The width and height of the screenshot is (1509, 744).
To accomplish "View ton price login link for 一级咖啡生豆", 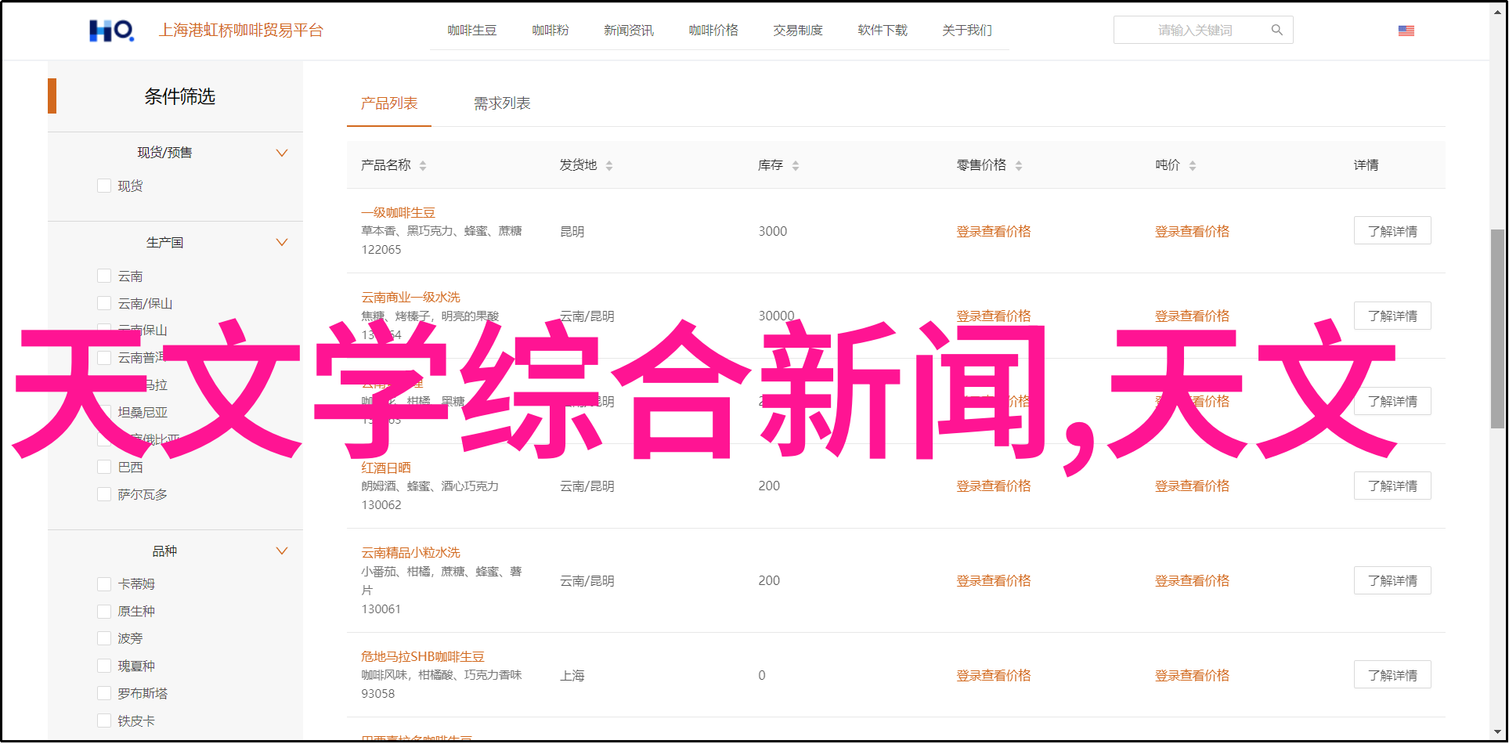I will tap(1192, 231).
